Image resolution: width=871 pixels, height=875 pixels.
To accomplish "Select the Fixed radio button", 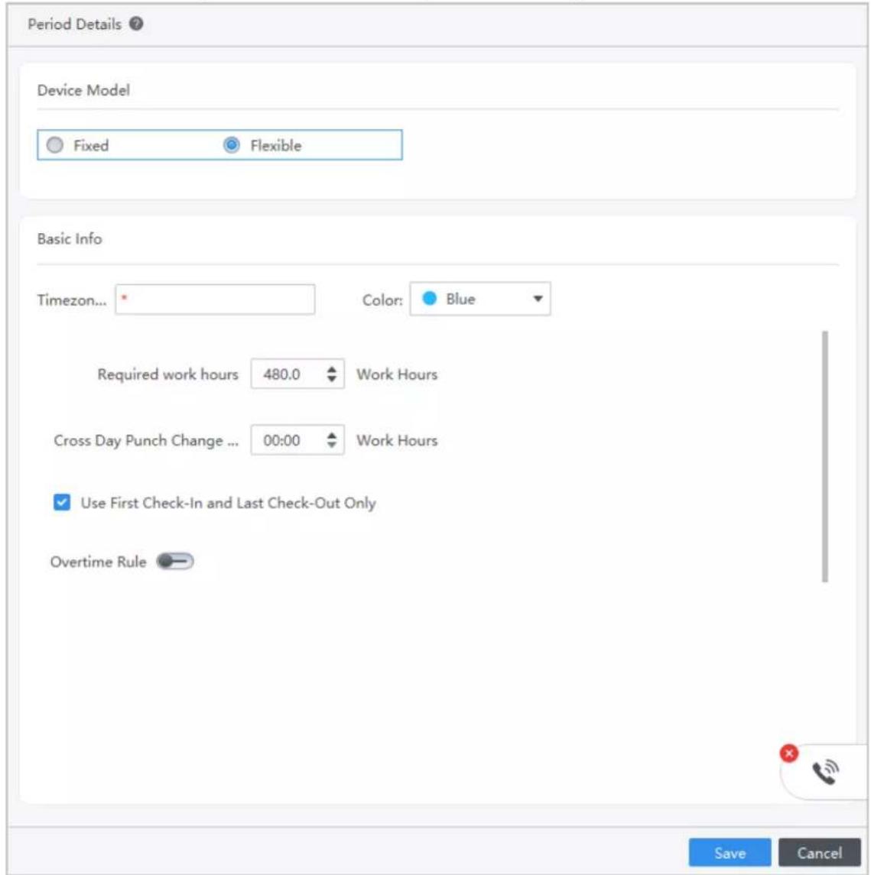I will coord(55,145).
